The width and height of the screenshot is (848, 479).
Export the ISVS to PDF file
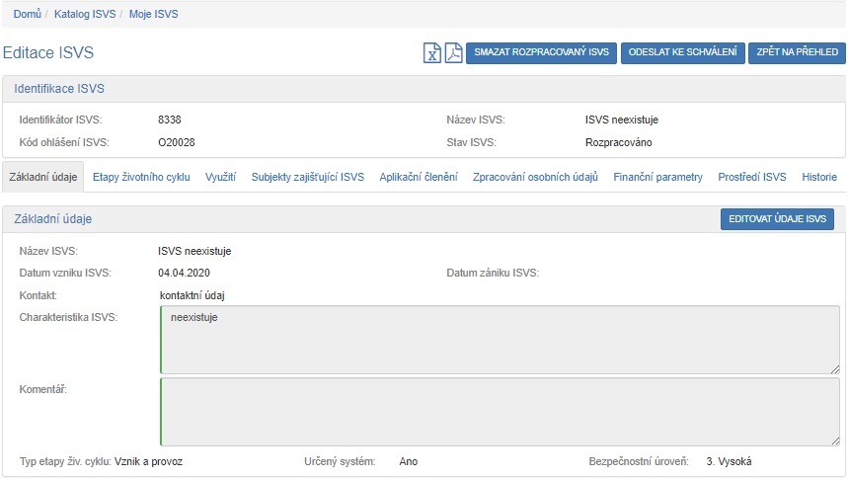pyautogui.click(x=453, y=53)
